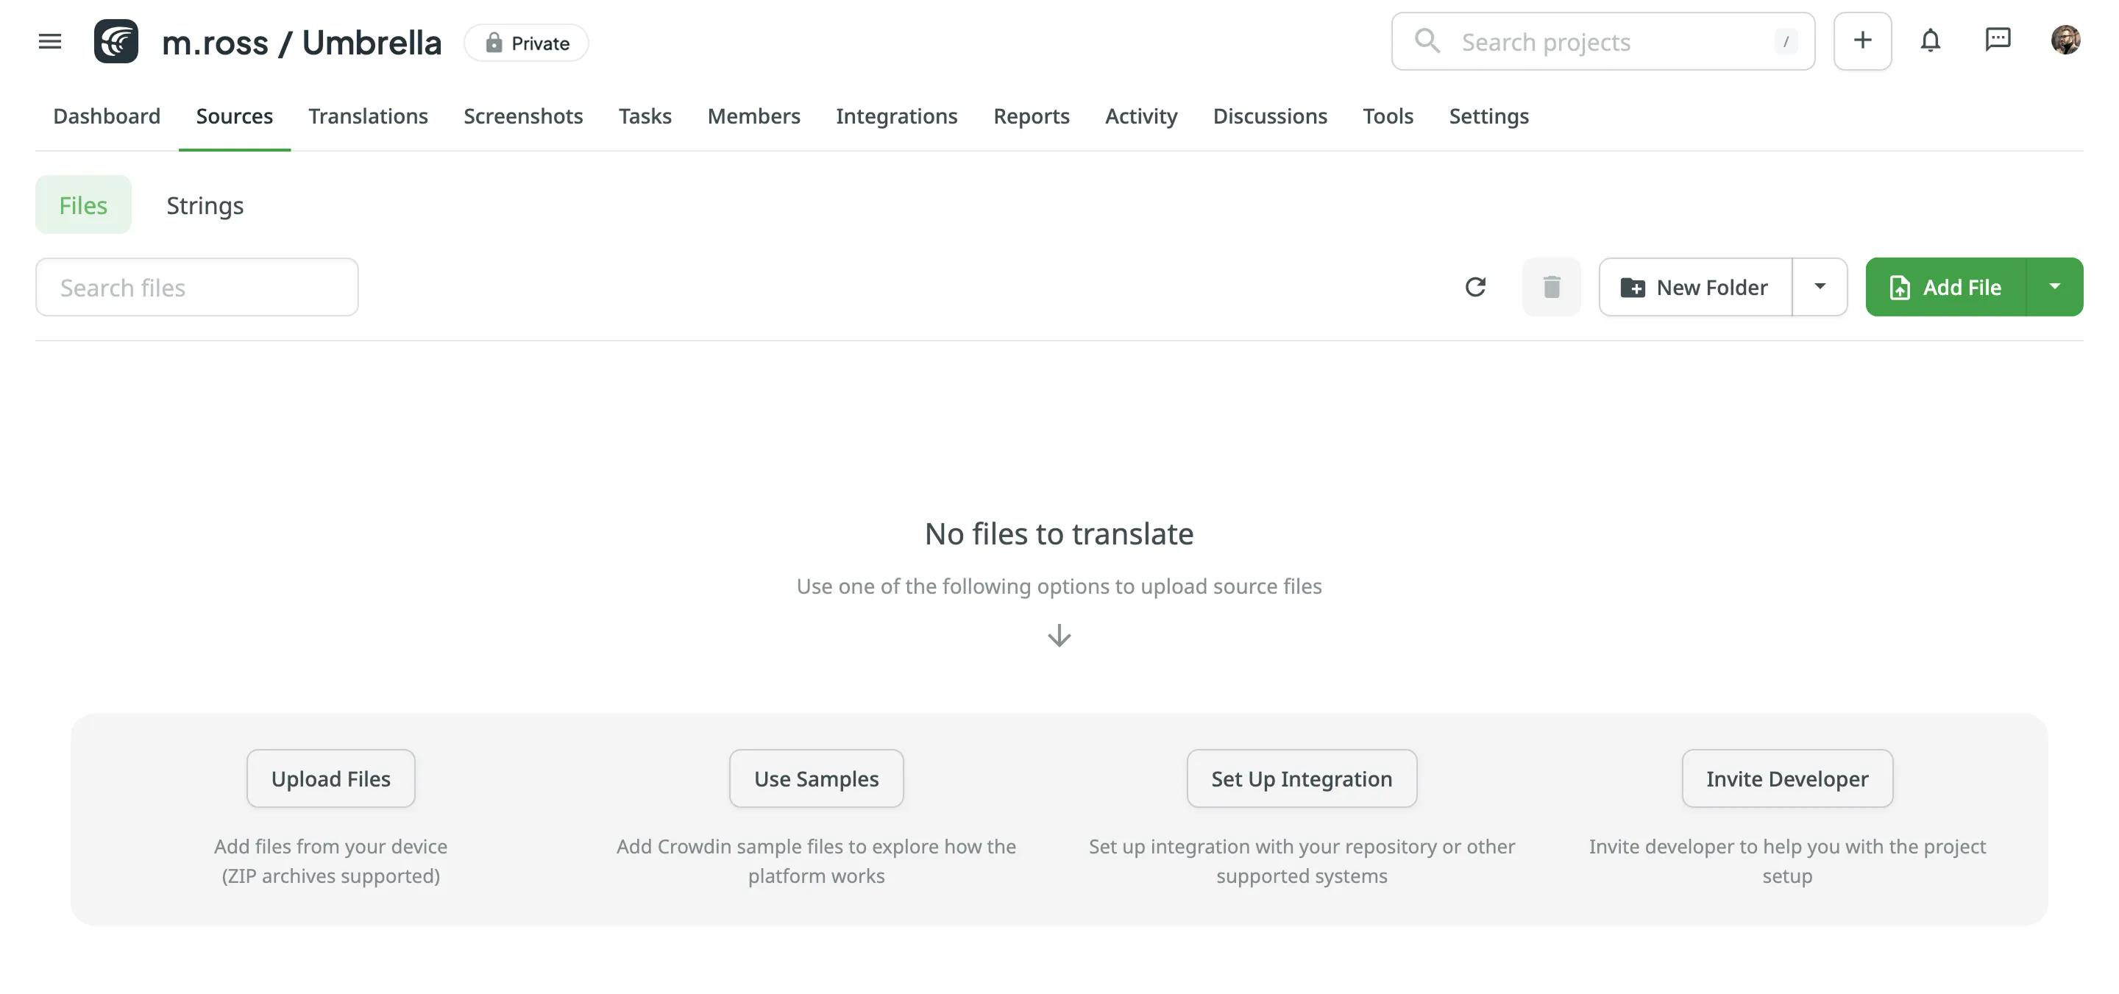Click the Private visibility badge

[525, 42]
